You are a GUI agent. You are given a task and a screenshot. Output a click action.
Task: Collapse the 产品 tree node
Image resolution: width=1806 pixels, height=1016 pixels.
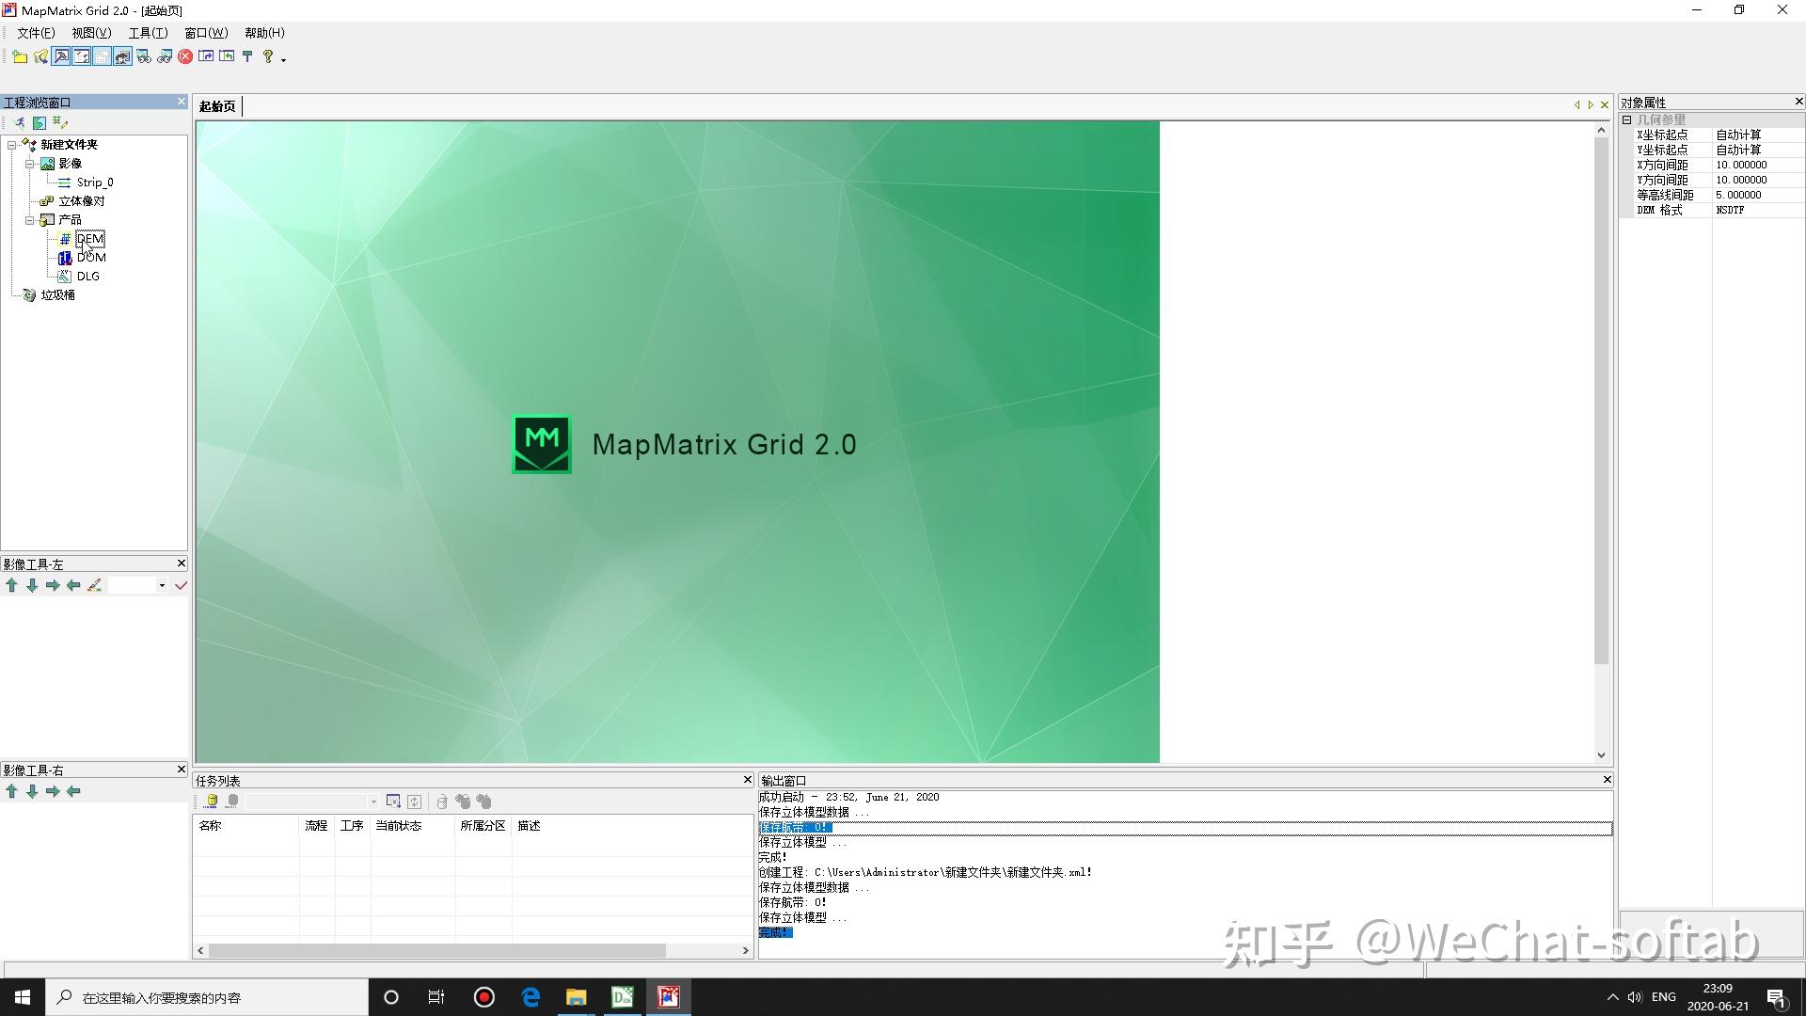31,219
